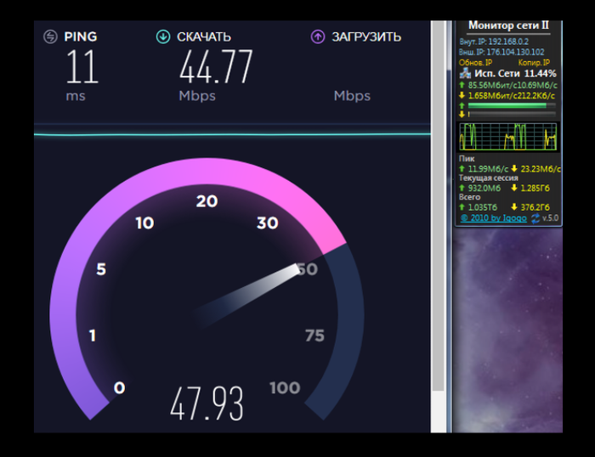
Task: Click the PING icon
Action: [50, 37]
